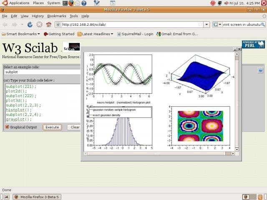
Task: Open the search engine selector dropdown
Action: (217, 25)
